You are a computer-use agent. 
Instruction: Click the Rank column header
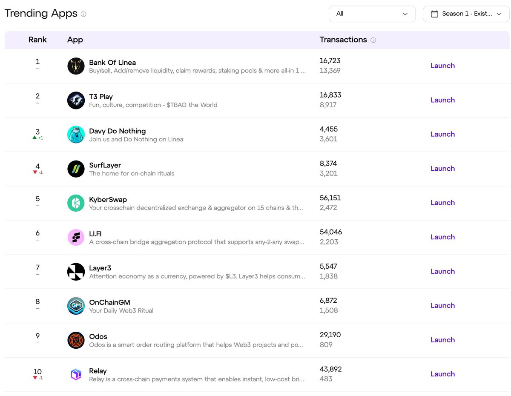[x=37, y=40]
